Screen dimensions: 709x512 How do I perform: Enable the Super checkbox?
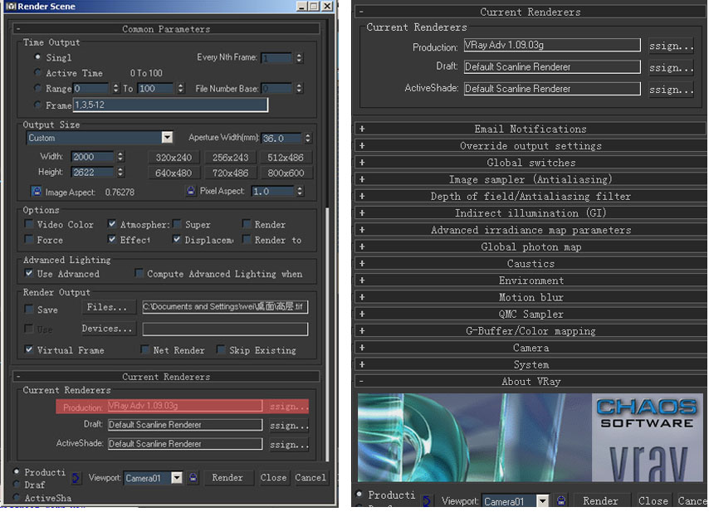coord(177,224)
